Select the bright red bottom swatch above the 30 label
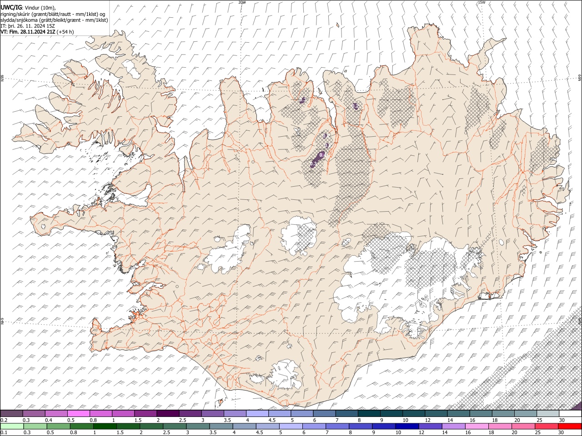The width and height of the screenshot is (582, 436). [x=570, y=426]
